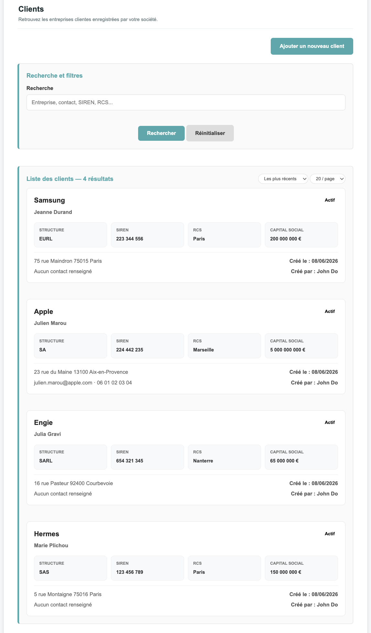
Task: Click address 5 rue Montaigne 75016 Paris
Action: [68, 594]
